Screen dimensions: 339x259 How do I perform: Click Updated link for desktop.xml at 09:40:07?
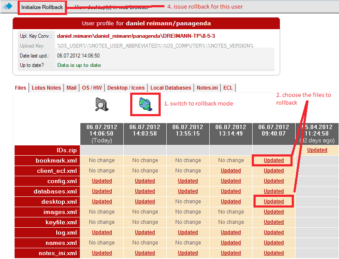pos(274,202)
